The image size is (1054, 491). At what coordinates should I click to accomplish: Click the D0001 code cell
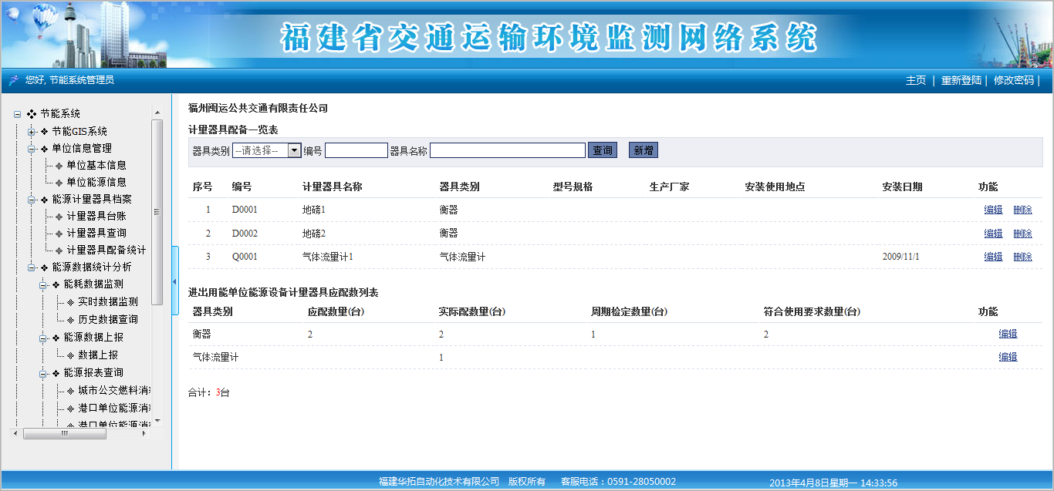[245, 210]
